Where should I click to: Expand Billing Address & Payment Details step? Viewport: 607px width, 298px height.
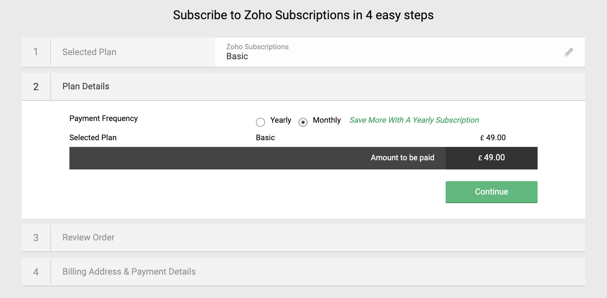(129, 272)
